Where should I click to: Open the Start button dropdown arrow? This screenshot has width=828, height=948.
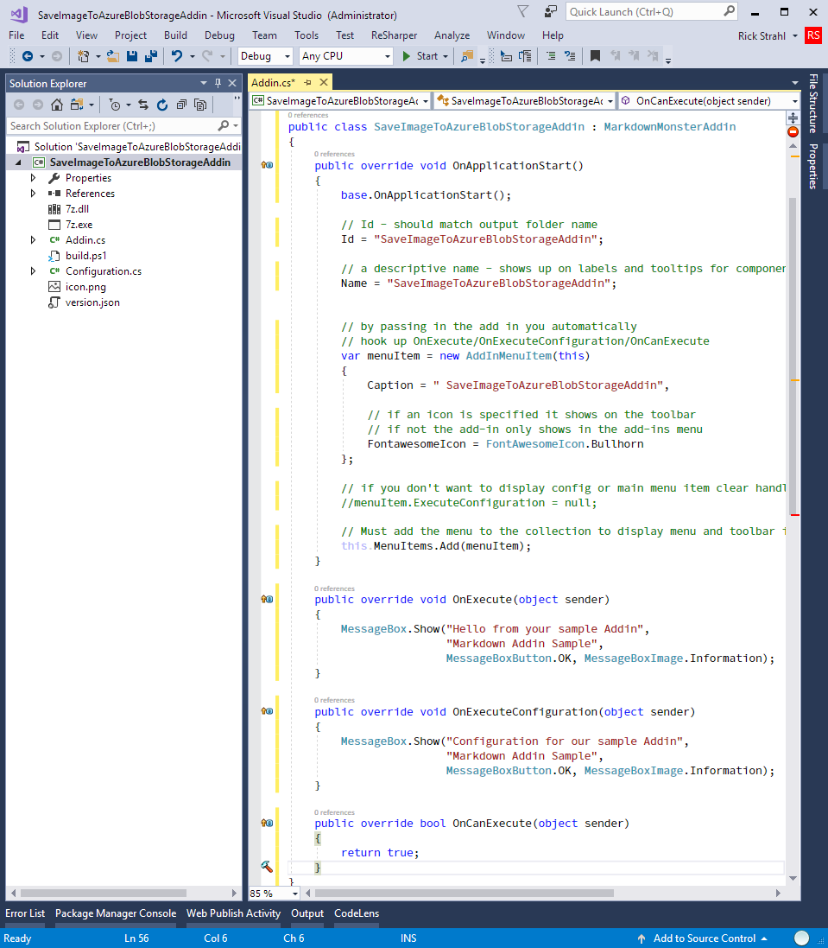coord(446,56)
